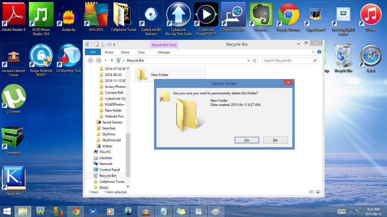The width and height of the screenshot is (387, 217).
Task: Open the touch keyboard tray icon
Action: pyautogui.click(x=341, y=211)
